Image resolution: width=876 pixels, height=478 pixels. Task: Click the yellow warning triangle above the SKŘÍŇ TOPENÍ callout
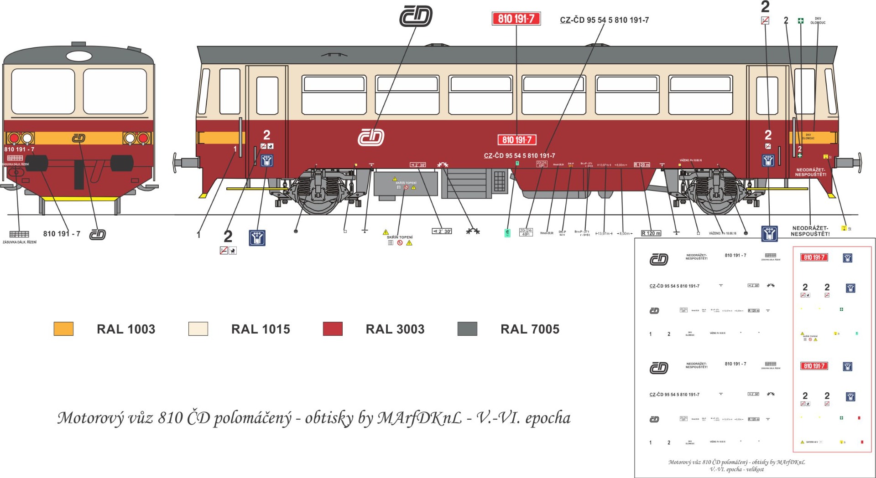tap(386, 232)
